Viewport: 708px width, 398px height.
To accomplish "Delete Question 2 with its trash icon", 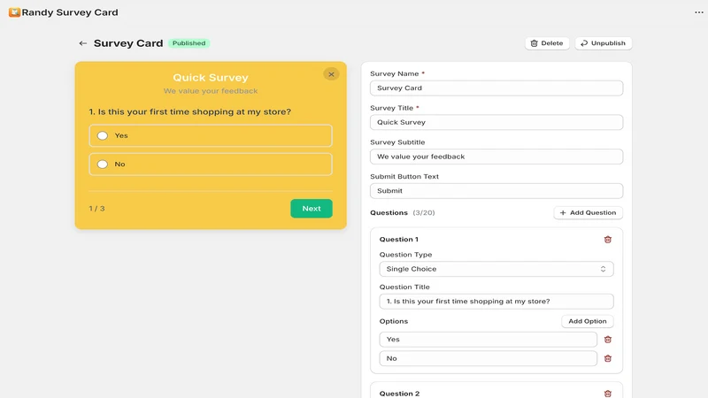I will (x=608, y=394).
